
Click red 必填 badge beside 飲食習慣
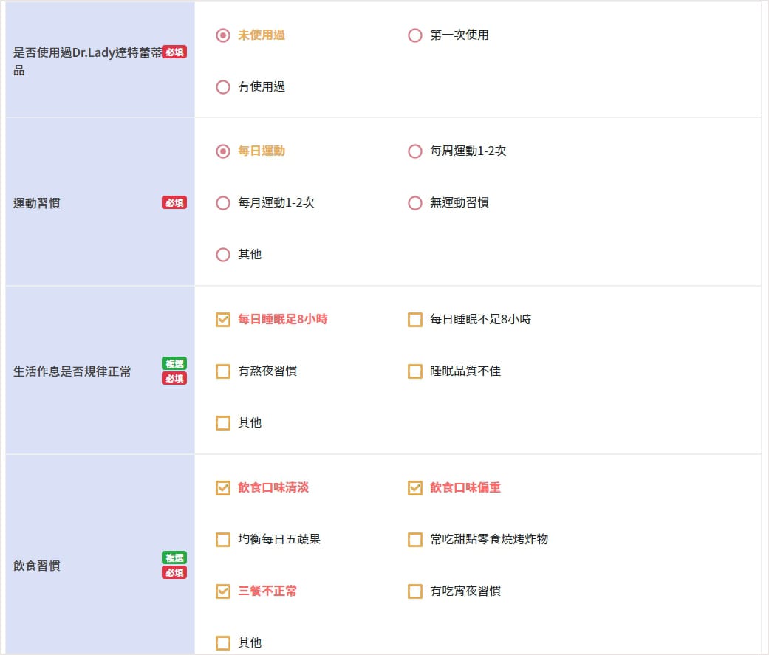(x=174, y=572)
